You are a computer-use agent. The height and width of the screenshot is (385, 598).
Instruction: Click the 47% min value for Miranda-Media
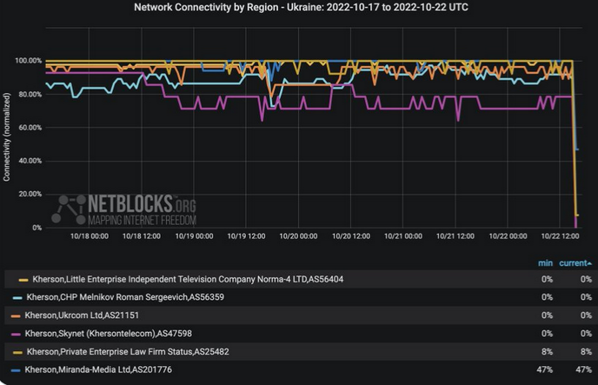tap(545, 369)
